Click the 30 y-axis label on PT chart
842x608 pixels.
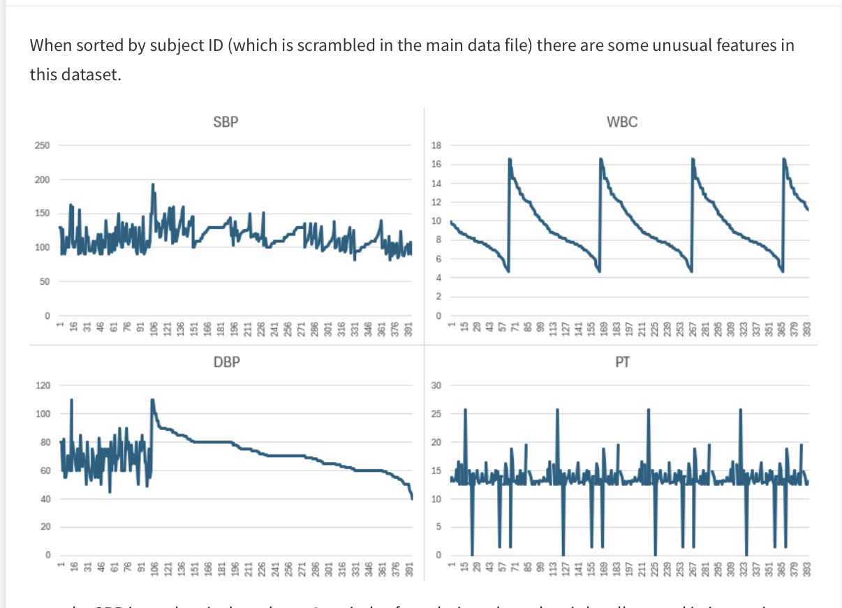[x=437, y=385]
